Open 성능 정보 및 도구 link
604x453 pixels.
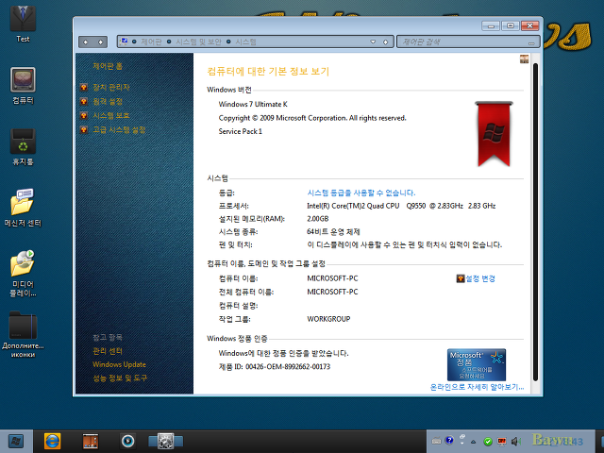(x=120, y=377)
